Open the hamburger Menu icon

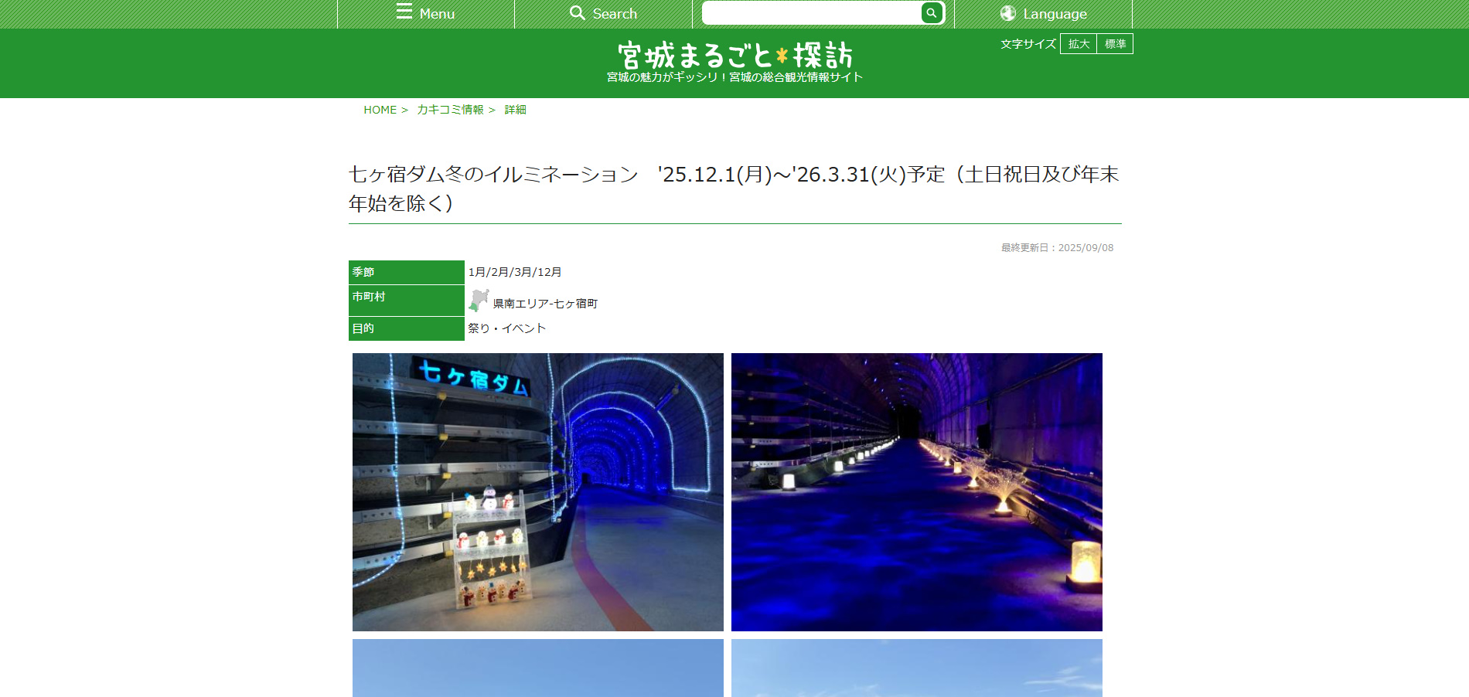click(x=404, y=12)
